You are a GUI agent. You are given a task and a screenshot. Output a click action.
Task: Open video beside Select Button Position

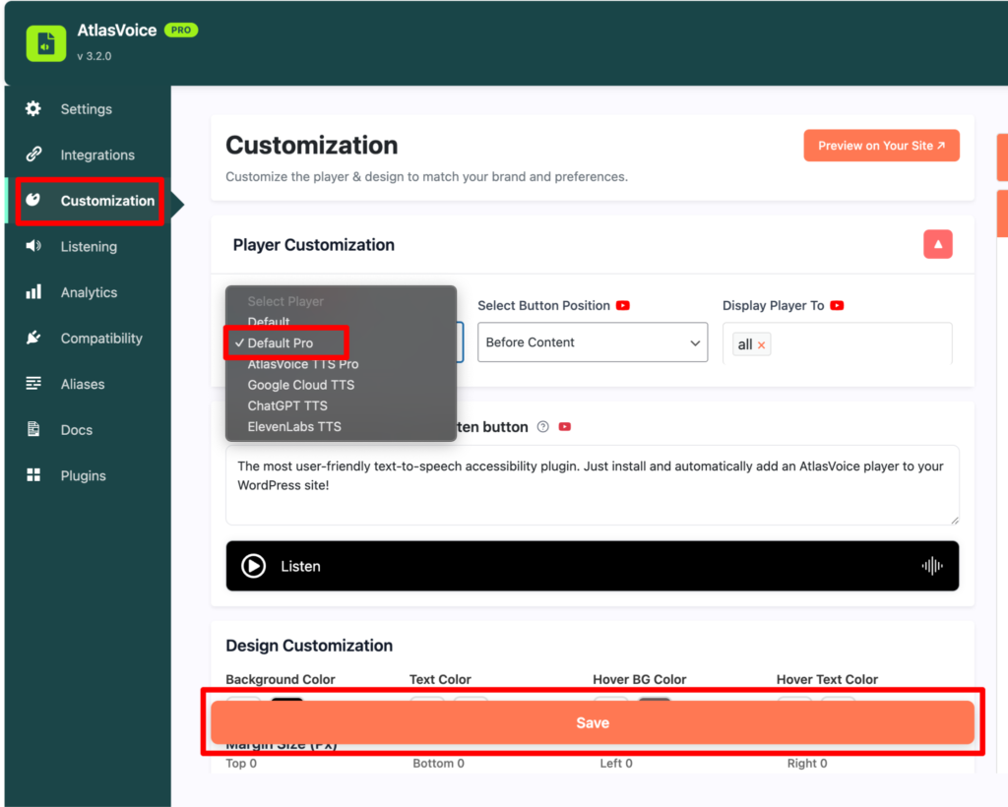tap(623, 306)
